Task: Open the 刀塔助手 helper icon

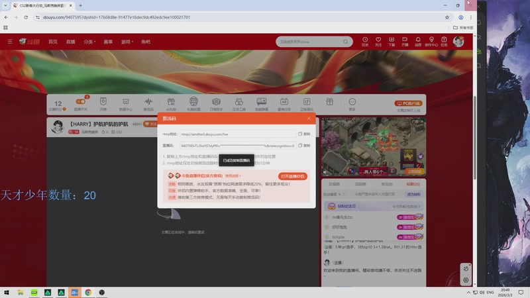Action: pos(216,104)
